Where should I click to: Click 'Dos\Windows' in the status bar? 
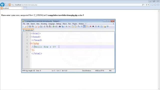point(87,70)
